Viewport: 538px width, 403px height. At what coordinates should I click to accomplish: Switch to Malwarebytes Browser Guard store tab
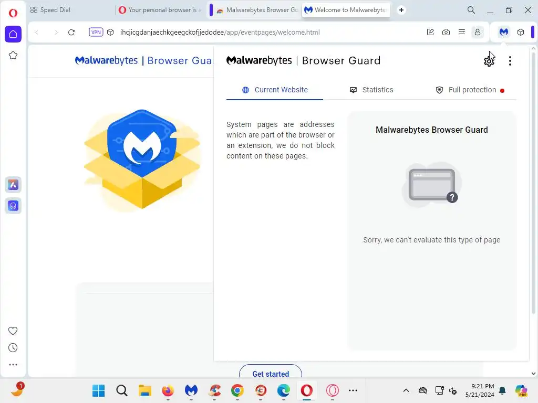coord(257,10)
